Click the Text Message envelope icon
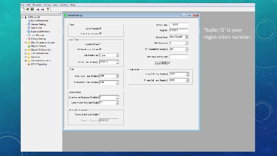 [29, 35]
